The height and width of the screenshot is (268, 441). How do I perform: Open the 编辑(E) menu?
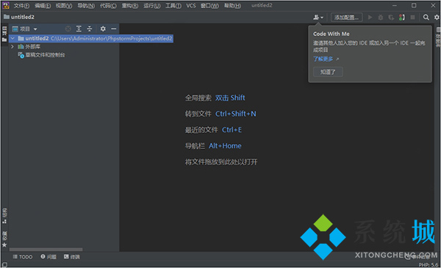(x=43, y=6)
